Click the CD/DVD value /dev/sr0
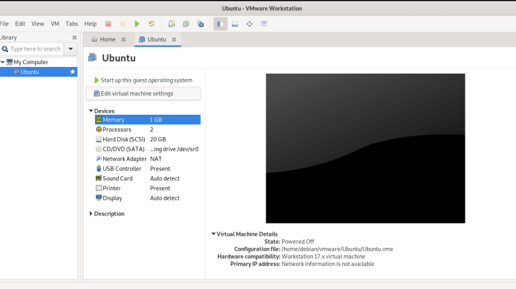Viewport: 516px width, 289px height. [x=175, y=149]
